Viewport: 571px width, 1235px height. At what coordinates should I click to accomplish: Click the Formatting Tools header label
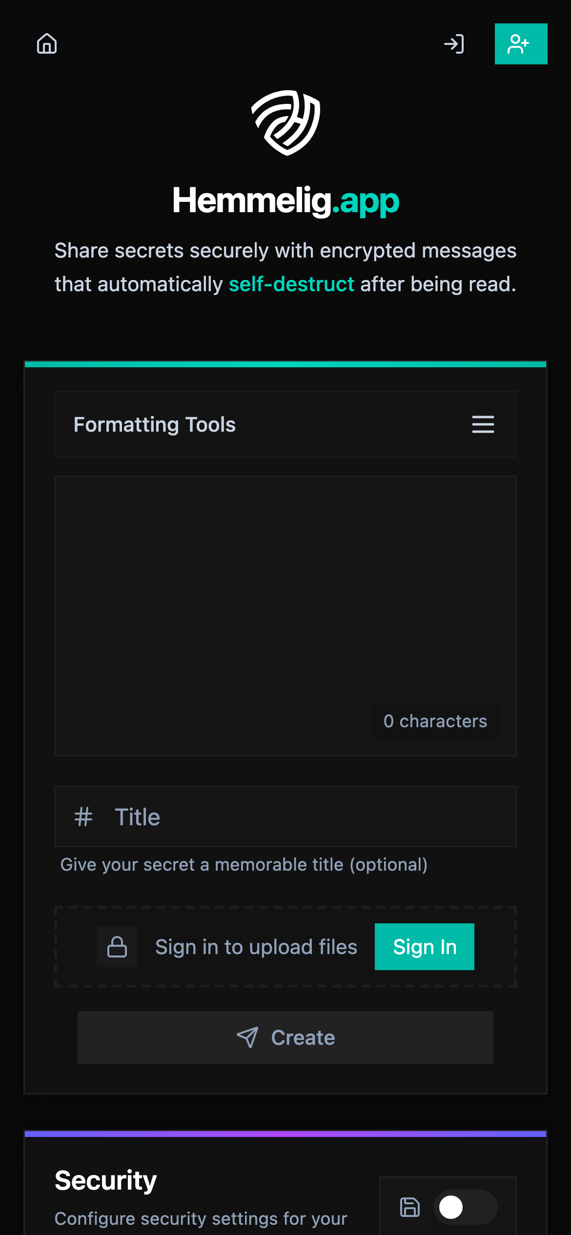click(x=155, y=424)
